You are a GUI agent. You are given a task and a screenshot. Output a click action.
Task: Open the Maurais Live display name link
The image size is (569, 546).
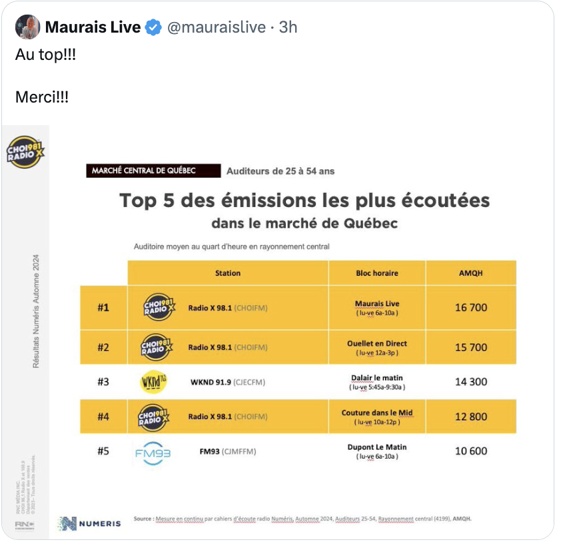93,27
